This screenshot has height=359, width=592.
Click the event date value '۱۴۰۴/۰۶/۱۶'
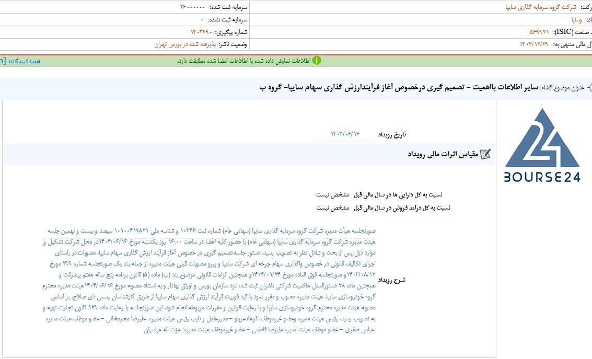click(x=345, y=134)
